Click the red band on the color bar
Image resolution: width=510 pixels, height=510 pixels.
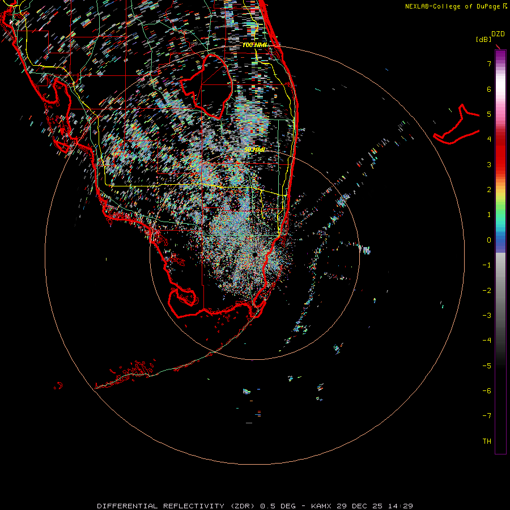[500, 156]
